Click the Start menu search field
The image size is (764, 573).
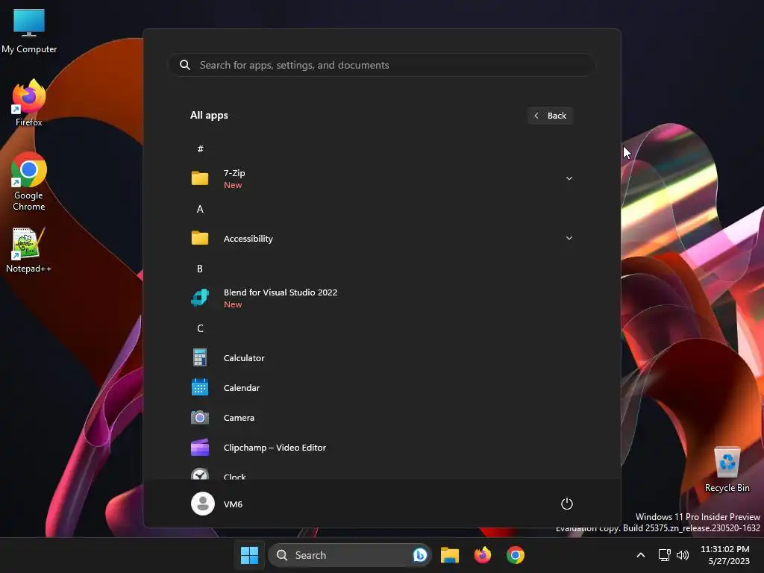381,65
